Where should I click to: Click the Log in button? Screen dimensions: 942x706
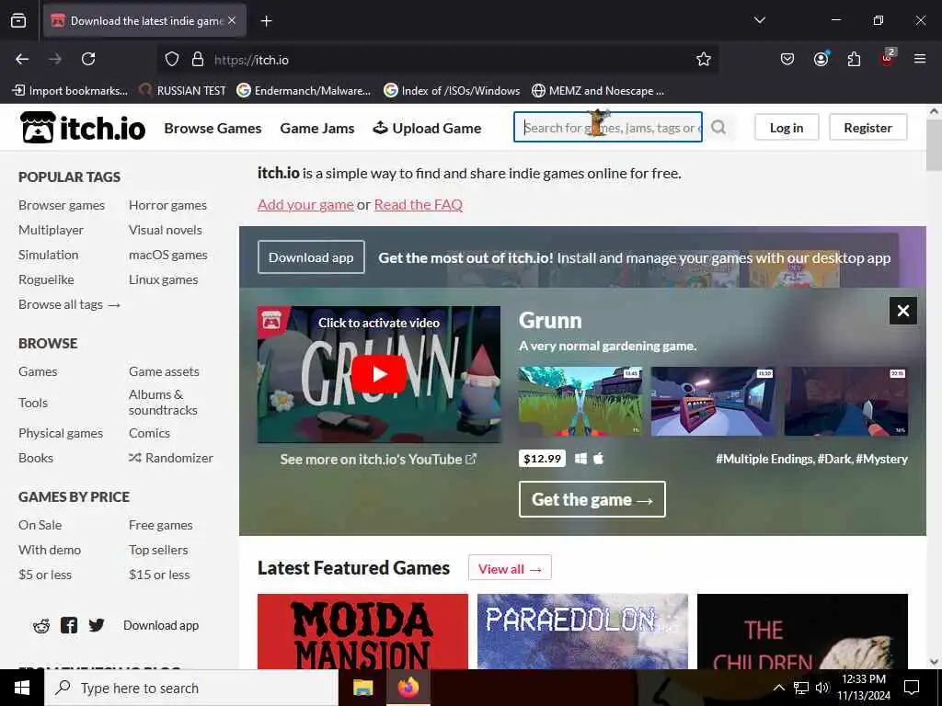[x=787, y=127]
